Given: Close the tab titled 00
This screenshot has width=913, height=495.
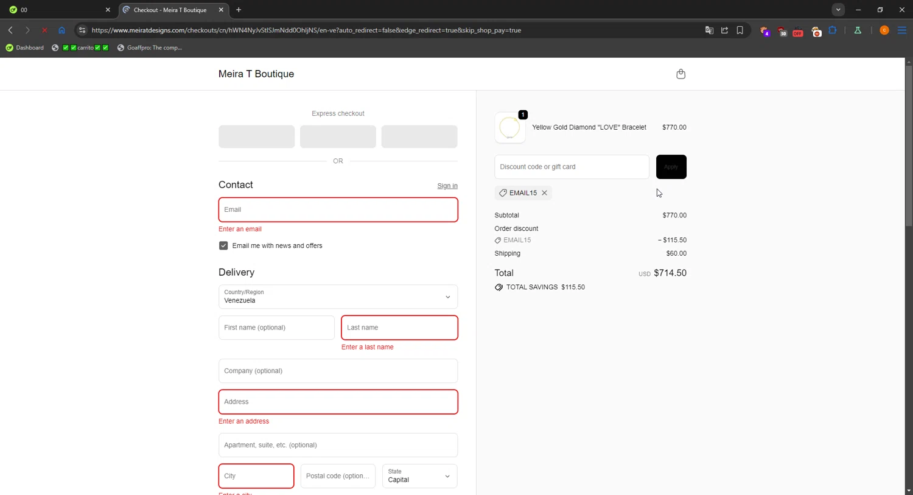Looking at the screenshot, I should click(108, 10).
